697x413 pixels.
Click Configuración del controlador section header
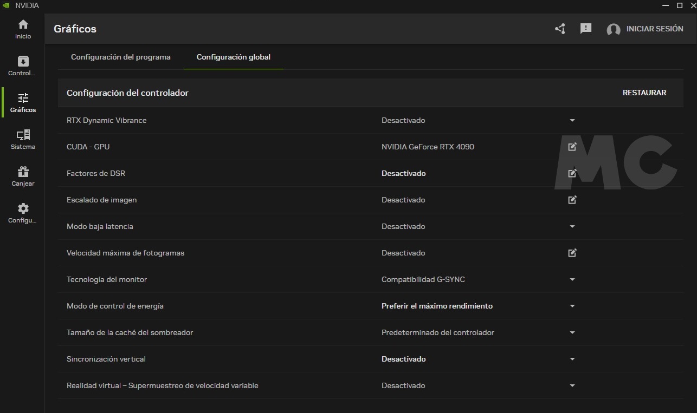(x=127, y=93)
